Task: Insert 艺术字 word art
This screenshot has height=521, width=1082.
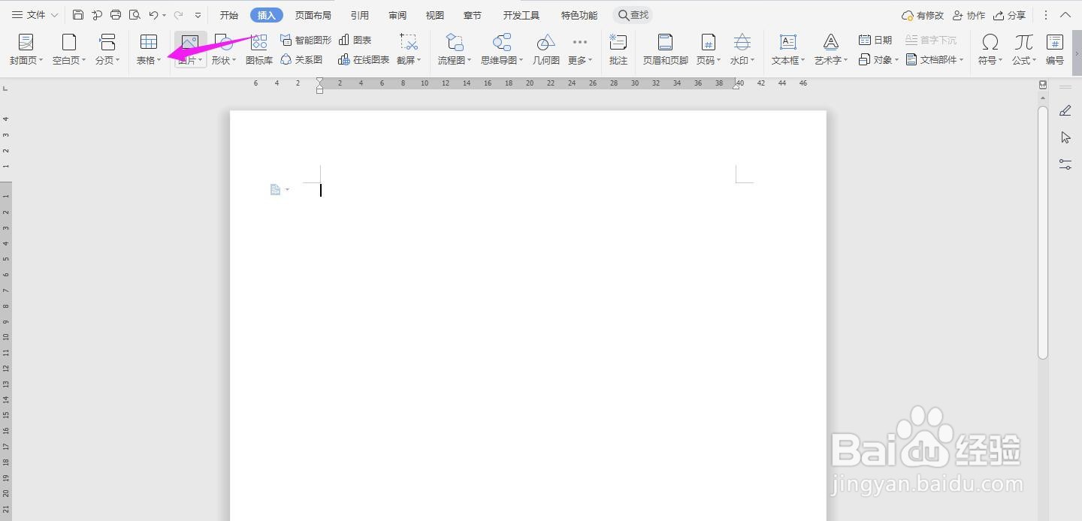Action: click(x=831, y=50)
